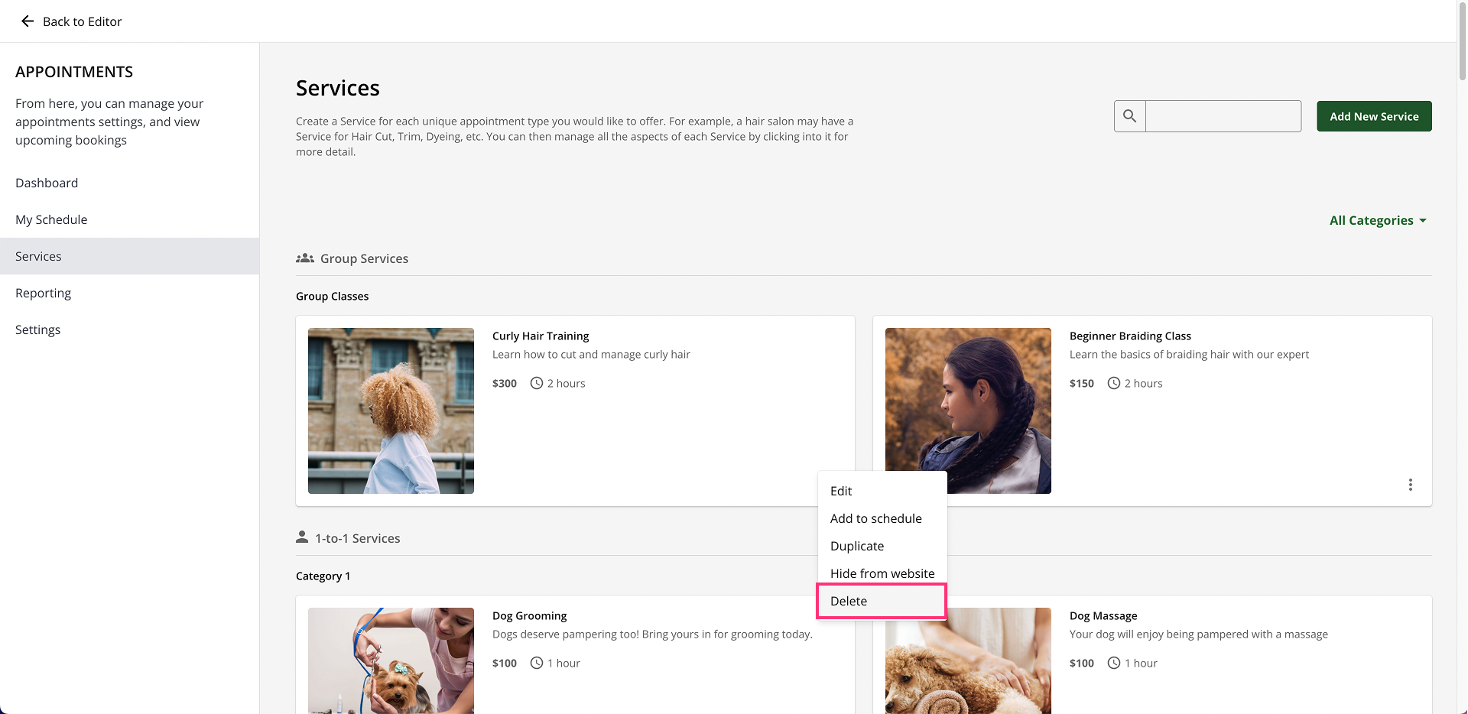The height and width of the screenshot is (714, 1468).
Task: Click the Curly Hair Training thumbnail
Action: pyautogui.click(x=391, y=411)
